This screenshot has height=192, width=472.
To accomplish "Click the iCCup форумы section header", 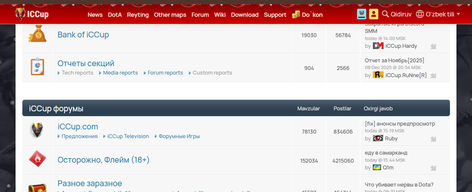I will click(56, 108).
